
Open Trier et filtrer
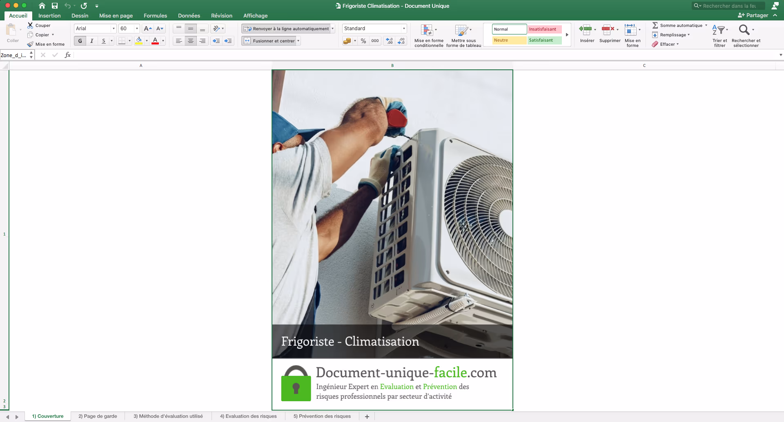click(x=720, y=36)
